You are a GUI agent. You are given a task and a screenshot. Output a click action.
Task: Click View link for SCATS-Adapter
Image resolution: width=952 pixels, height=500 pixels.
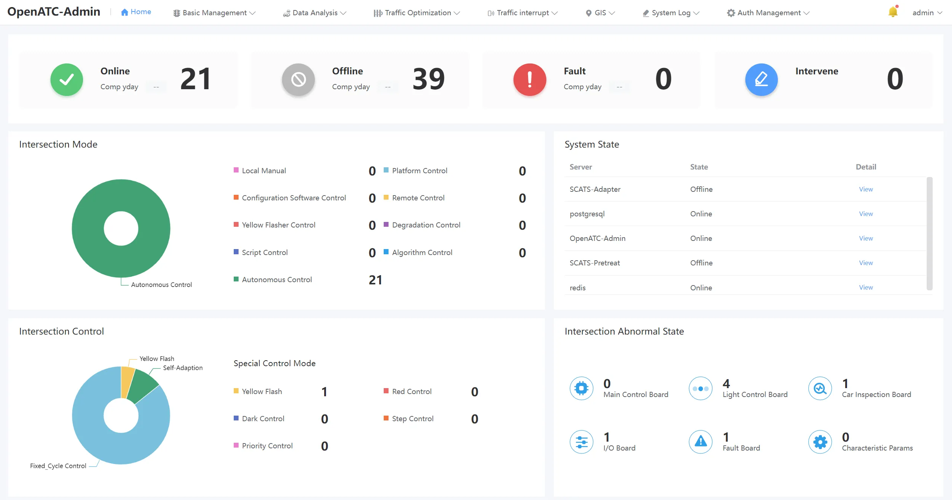(x=866, y=189)
